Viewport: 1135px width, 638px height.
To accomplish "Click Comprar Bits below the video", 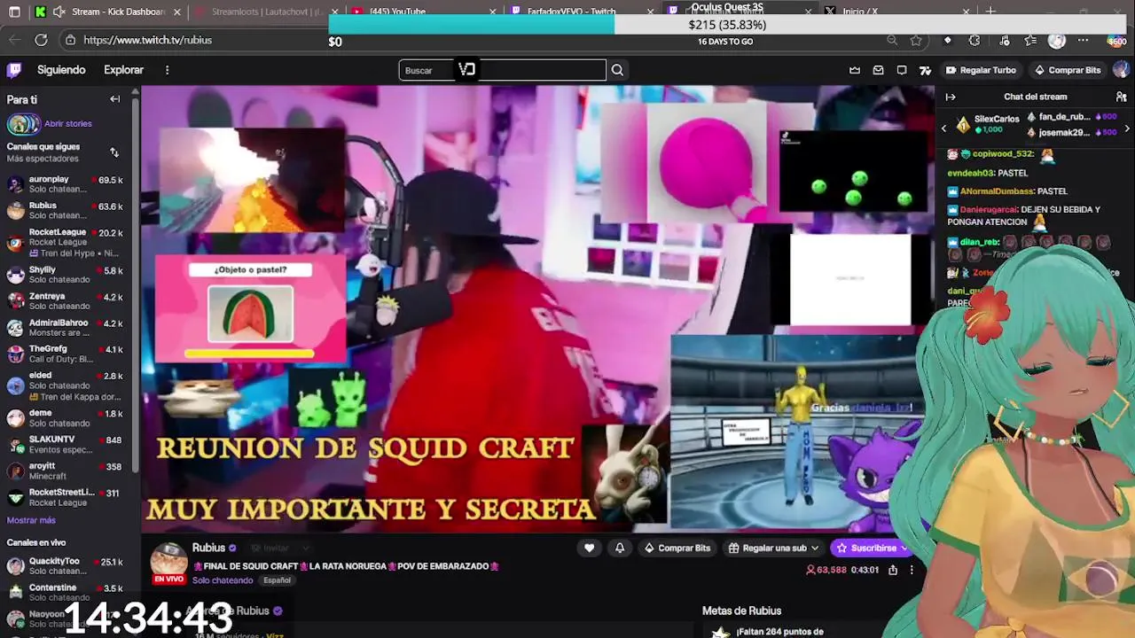I will 677,548.
